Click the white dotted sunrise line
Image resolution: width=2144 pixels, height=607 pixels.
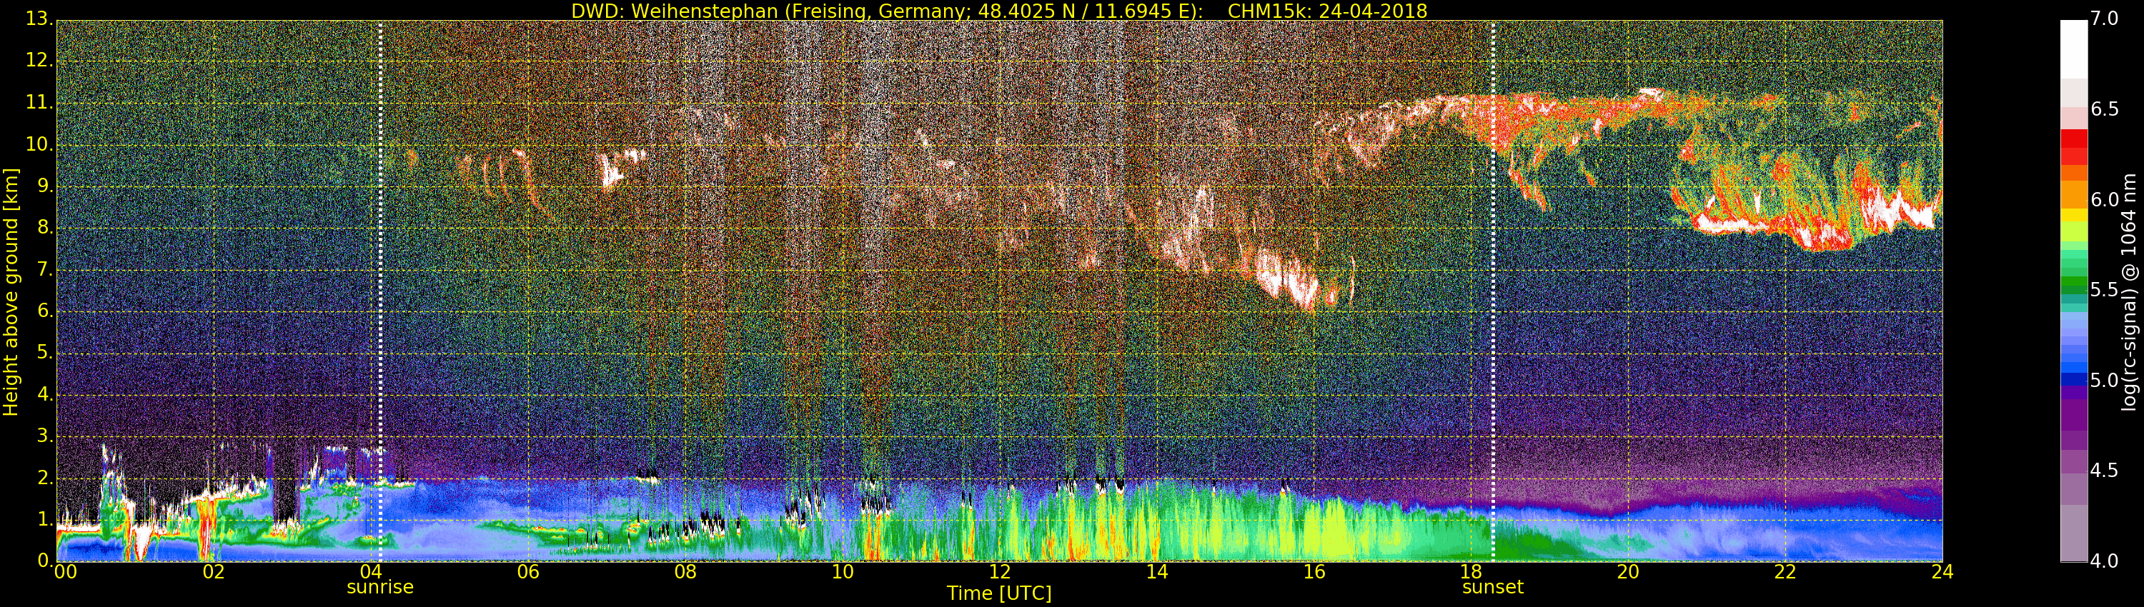point(380,291)
